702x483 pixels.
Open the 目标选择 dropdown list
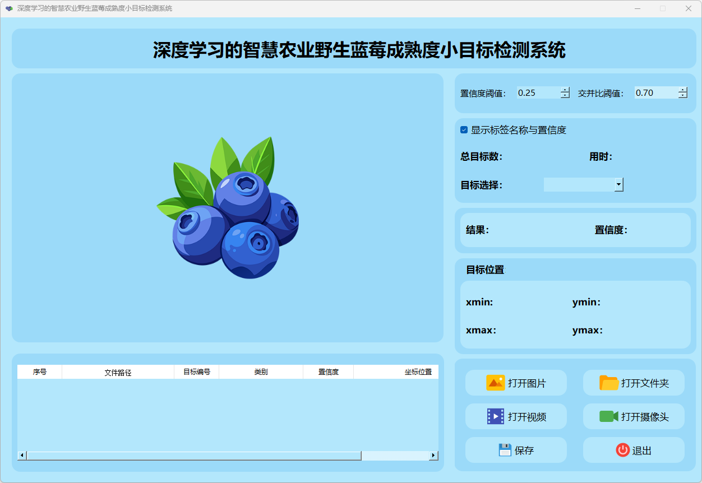(x=618, y=184)
